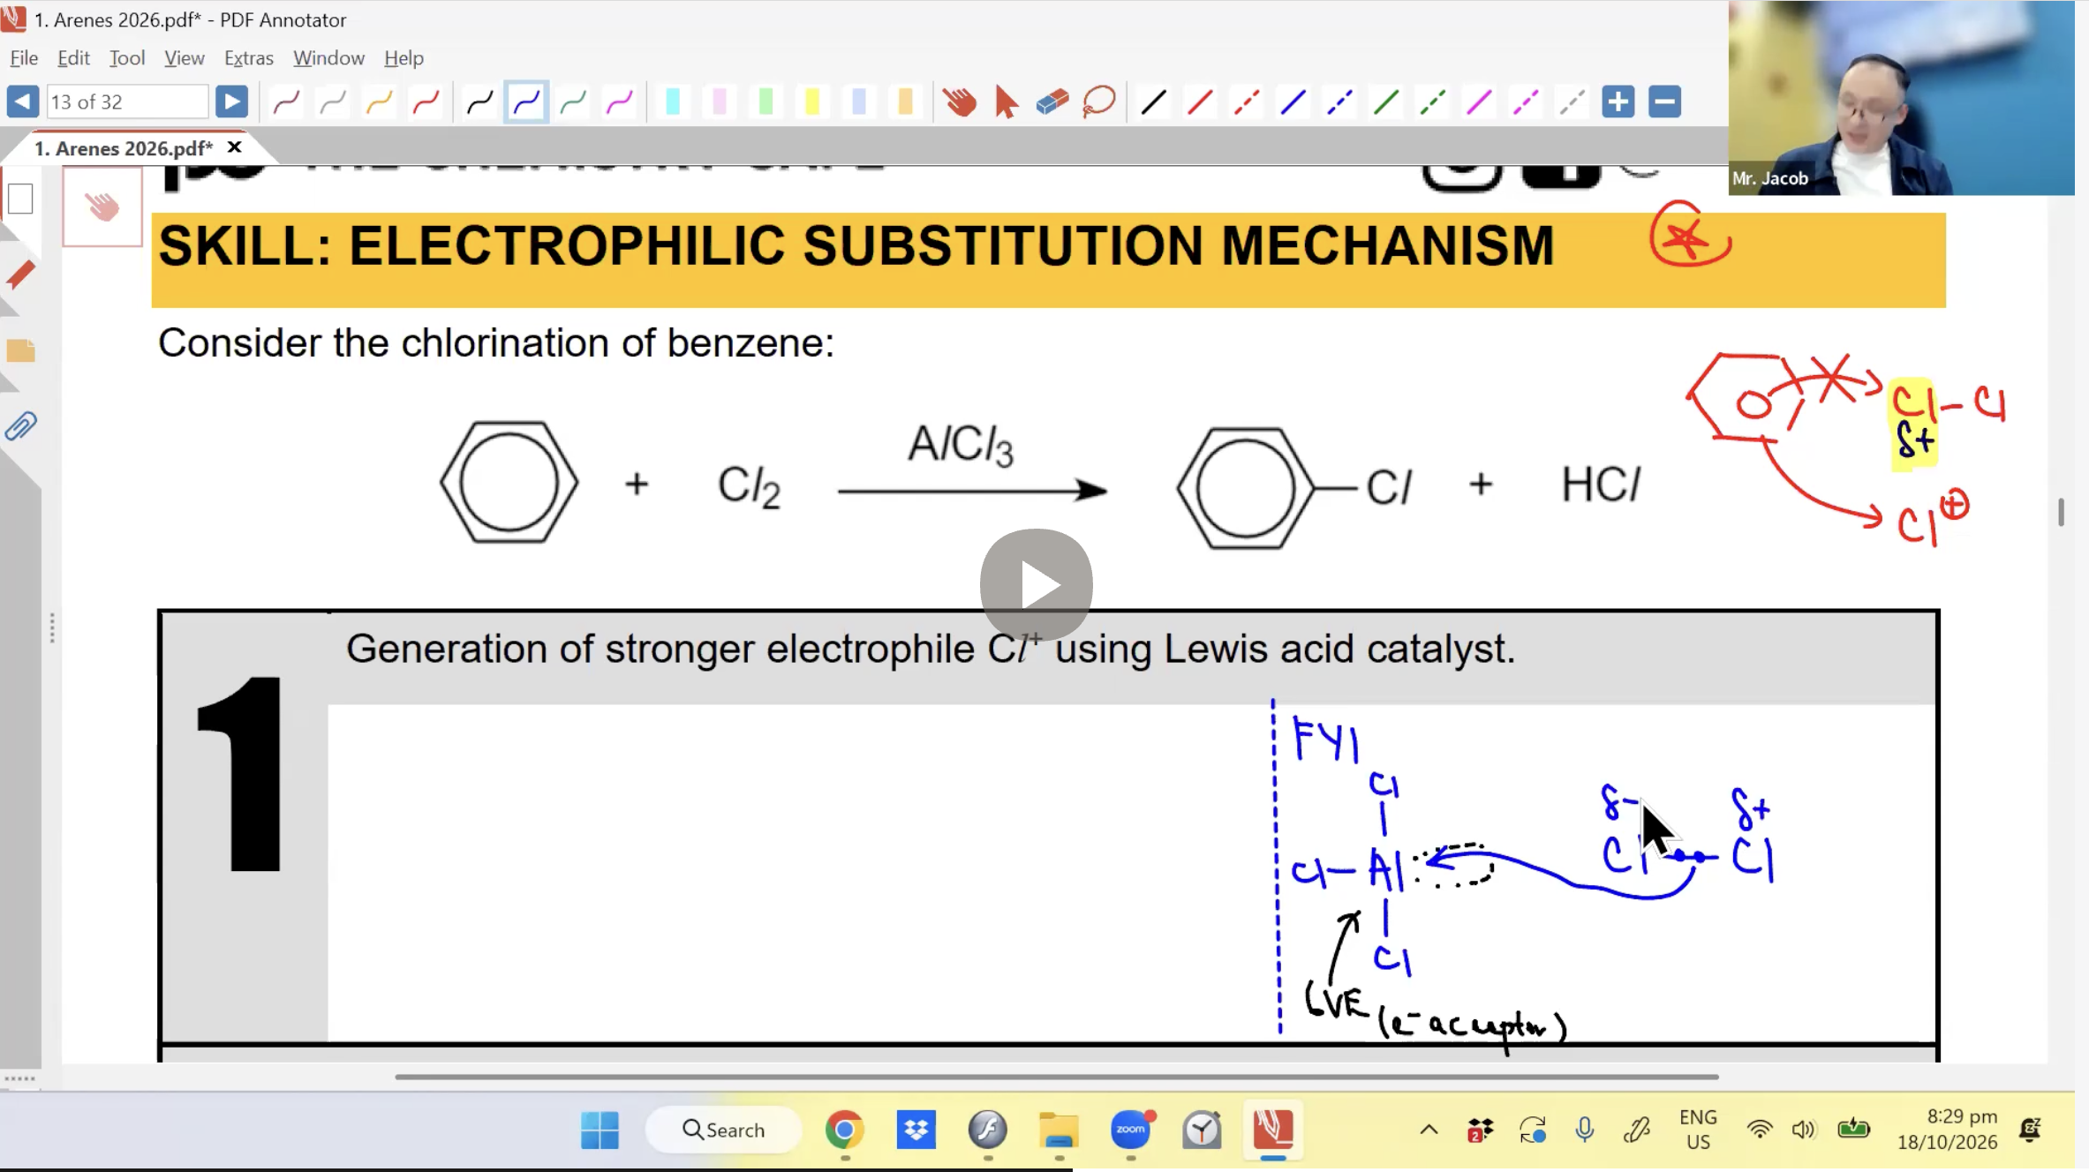Select the magenta pen tool

click(620, 102)
